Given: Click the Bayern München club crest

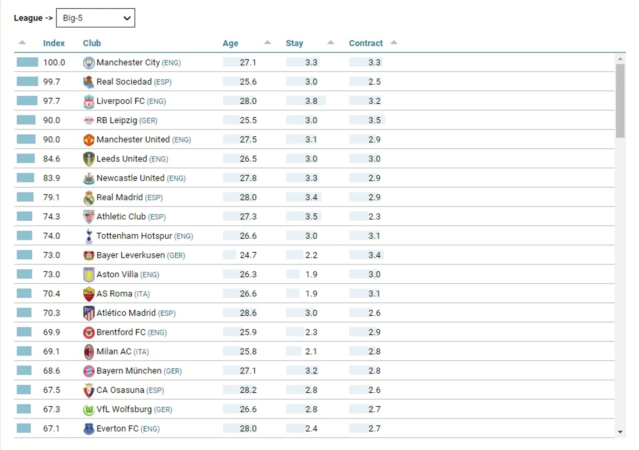Looking at the screenshot, I should [89, 371].
